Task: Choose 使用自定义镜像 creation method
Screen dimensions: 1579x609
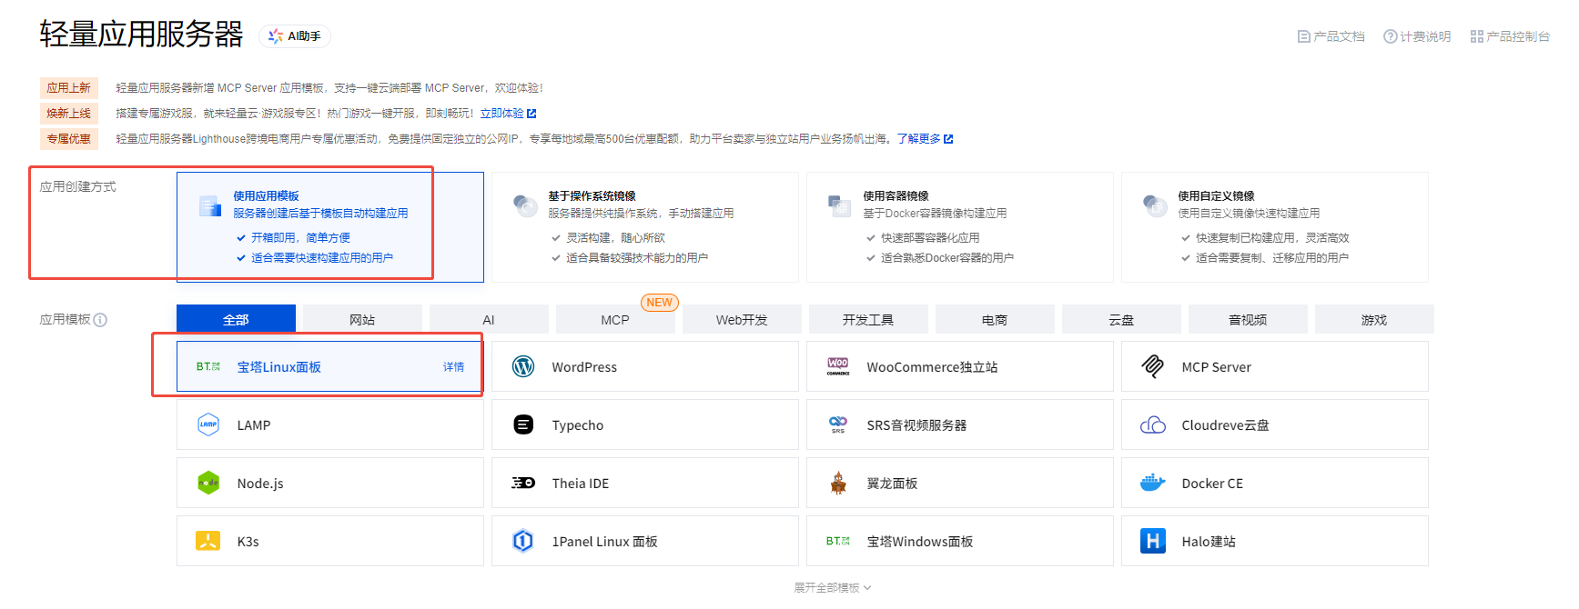Action: click(1275, 227)
